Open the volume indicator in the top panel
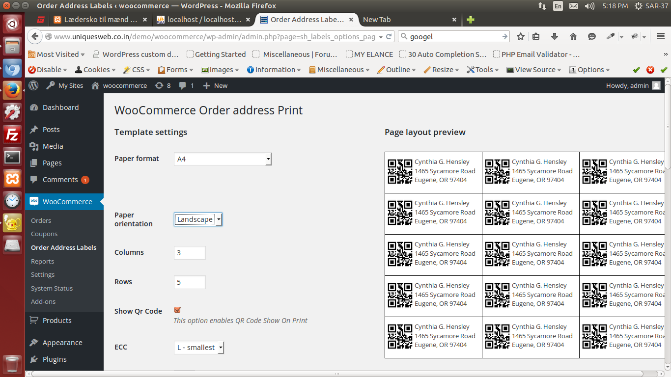671x377 pixels. pos(590,6)
